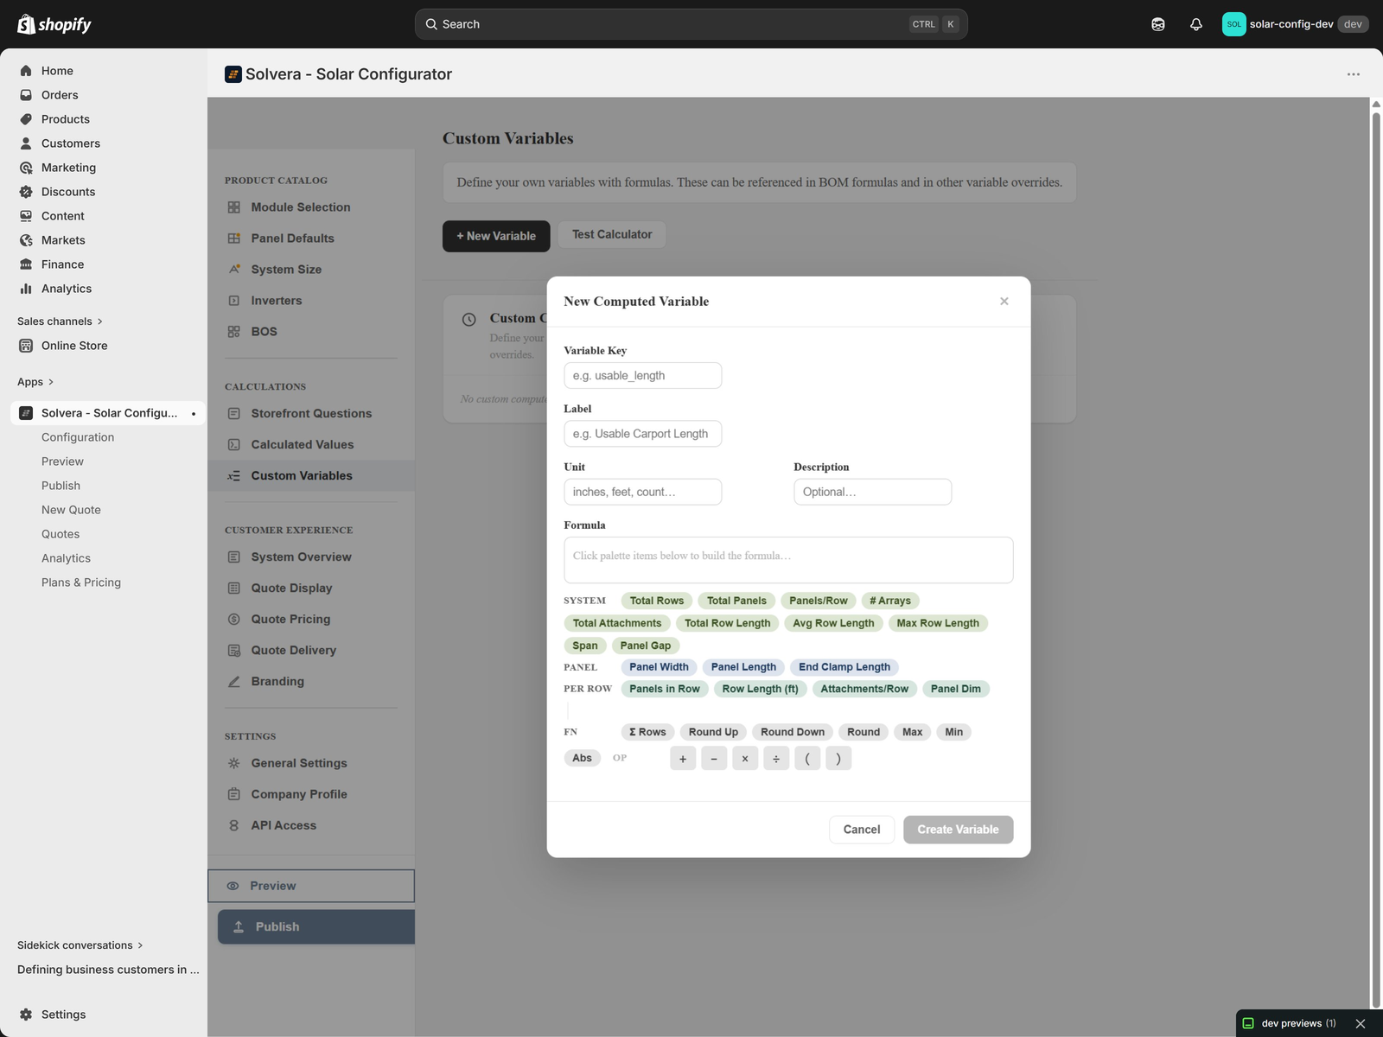Open the notifications bell
Image resolution: width=1383 pixels, height=1037 pixels.
tap(1196, 24)
